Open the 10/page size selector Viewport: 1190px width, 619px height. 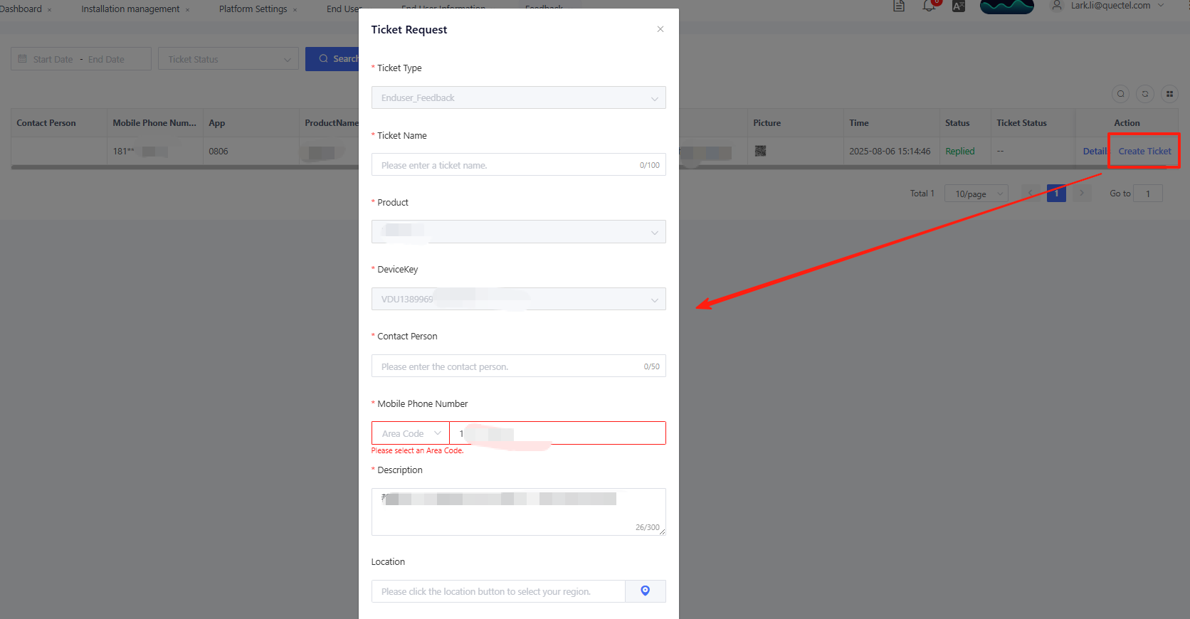coord(976,194)
